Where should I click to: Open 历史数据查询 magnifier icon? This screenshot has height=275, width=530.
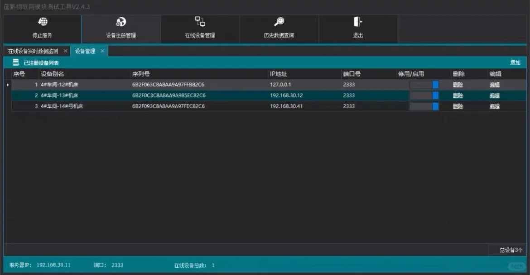(279, 22)
